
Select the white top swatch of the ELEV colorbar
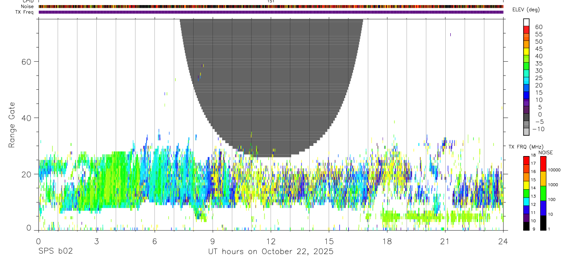tap(526, 22)
